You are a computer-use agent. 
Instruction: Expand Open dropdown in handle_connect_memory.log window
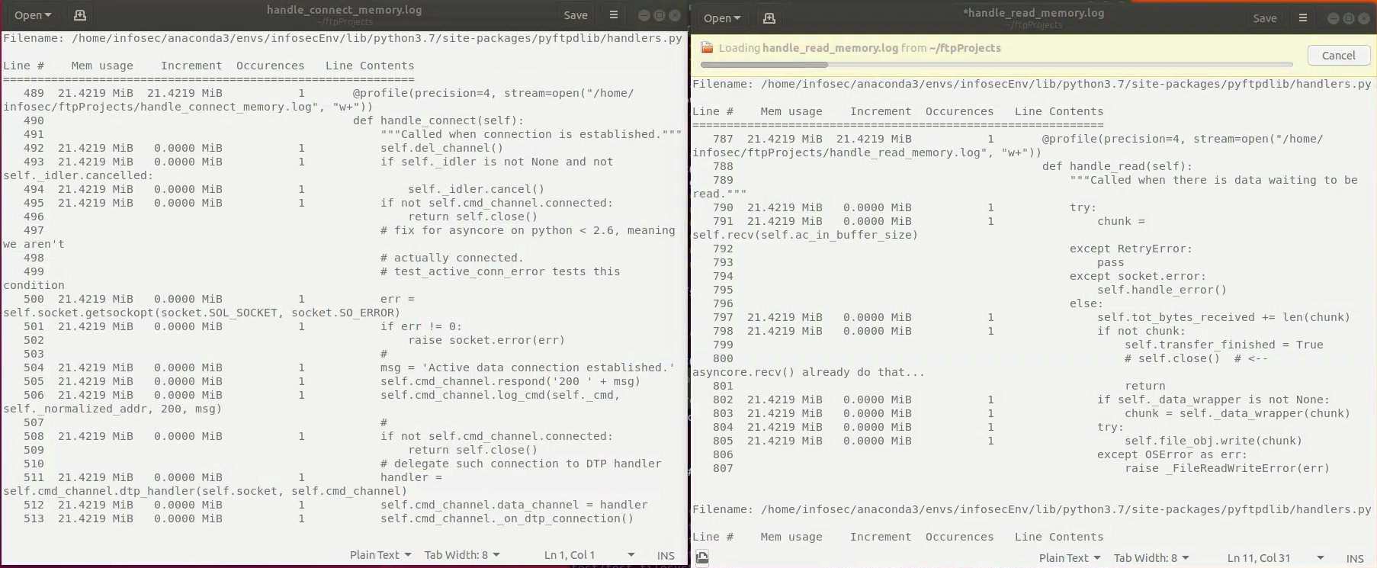[33, 15]
